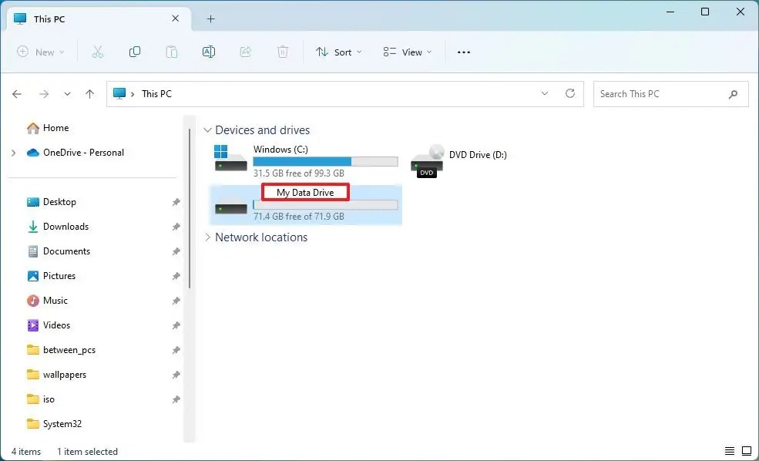Click the My Data Drive name edit box
Viewport: 759px width, 461px height.
[305, 193]
